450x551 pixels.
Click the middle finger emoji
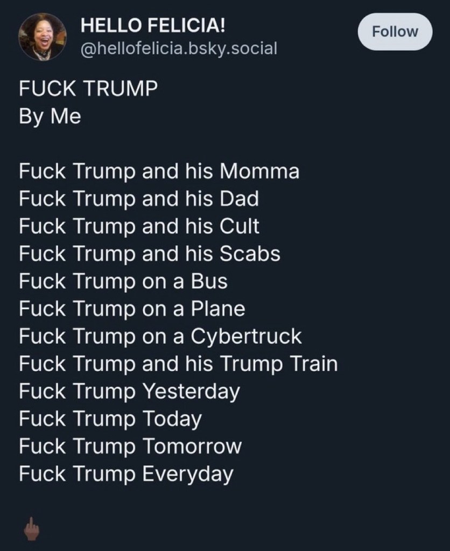click(x=30, y=529)
